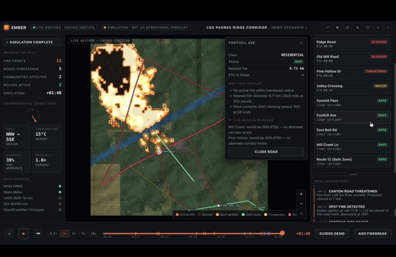Click the Live Weather · Cached Ignition header badge

[x=64, y=27]
